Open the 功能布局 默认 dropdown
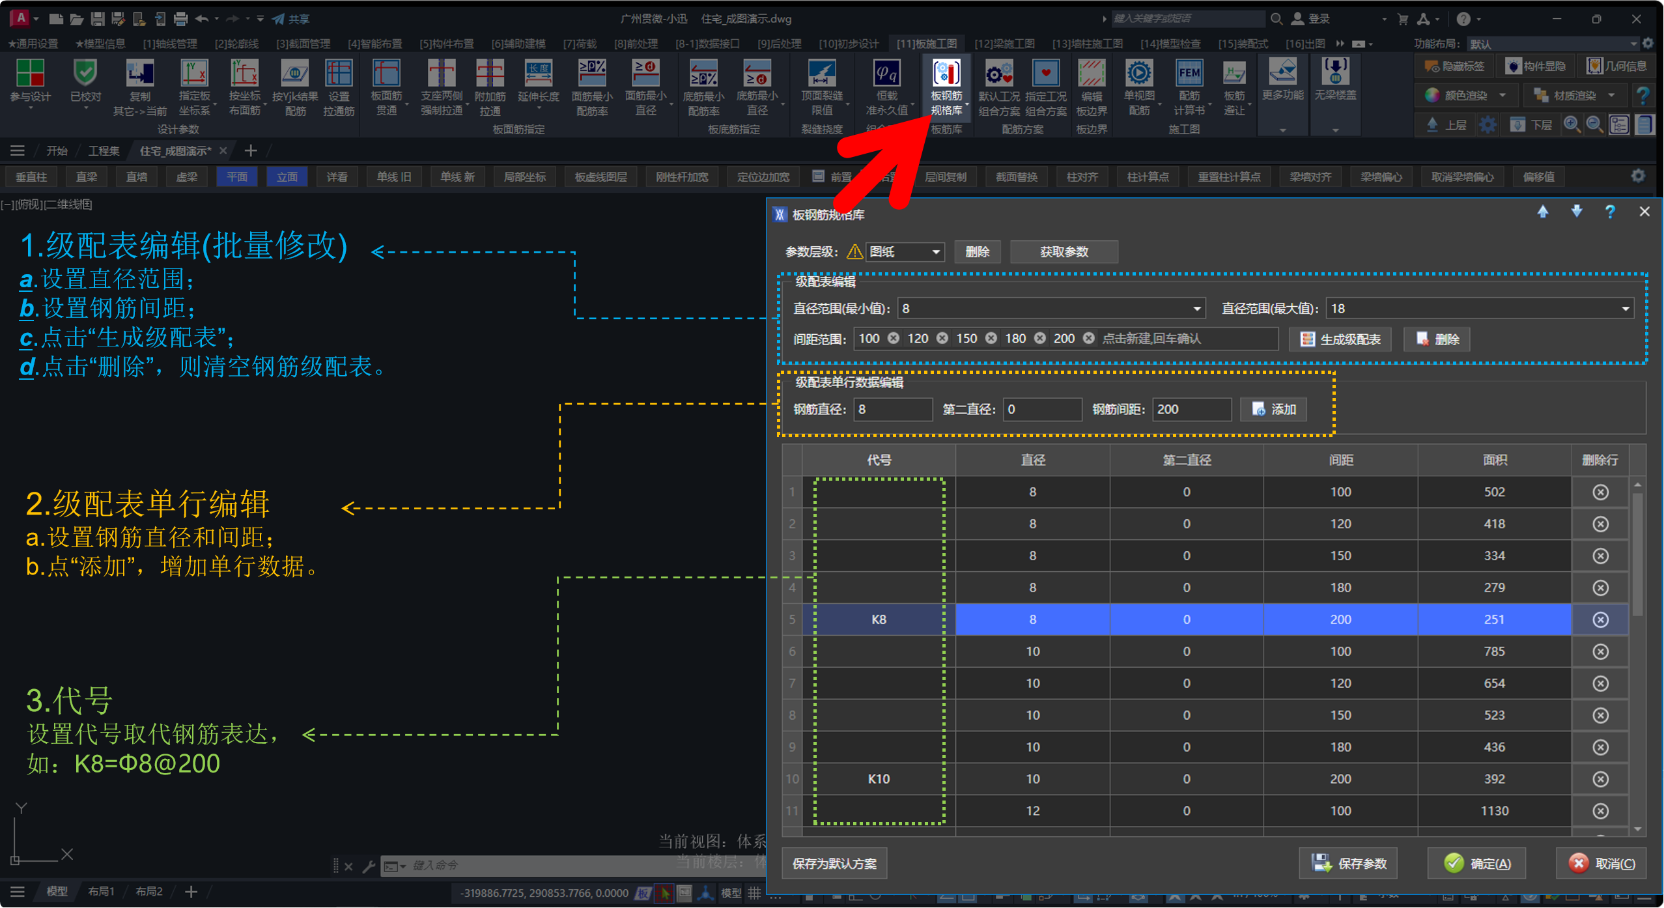This screenshot has height=908, width=1664. click(1553, 44)
